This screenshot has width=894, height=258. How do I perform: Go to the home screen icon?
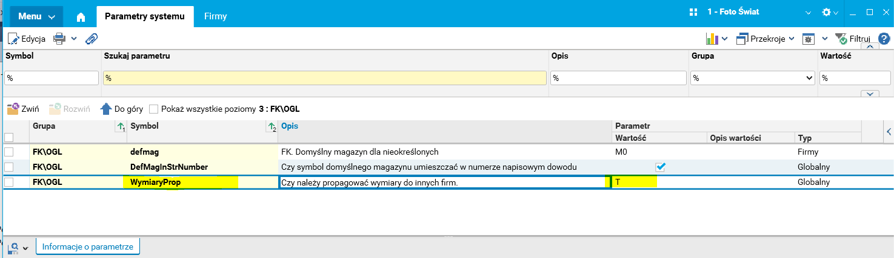[81, 16]
